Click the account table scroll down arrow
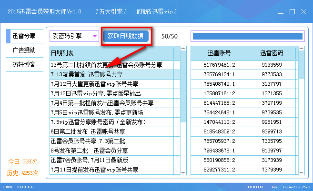313x191 pixels. click(302, 172)
